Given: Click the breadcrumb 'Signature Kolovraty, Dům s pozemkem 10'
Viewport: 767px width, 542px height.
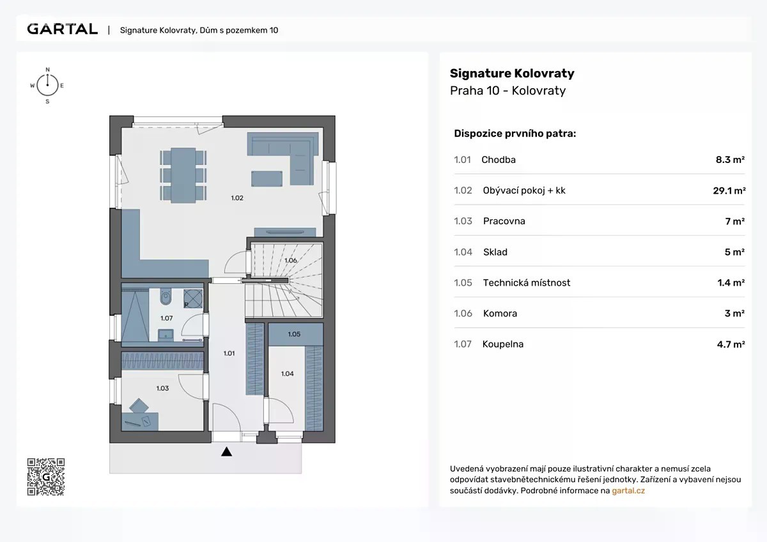Looking at the screenshot, I should [x=199, y=30].
